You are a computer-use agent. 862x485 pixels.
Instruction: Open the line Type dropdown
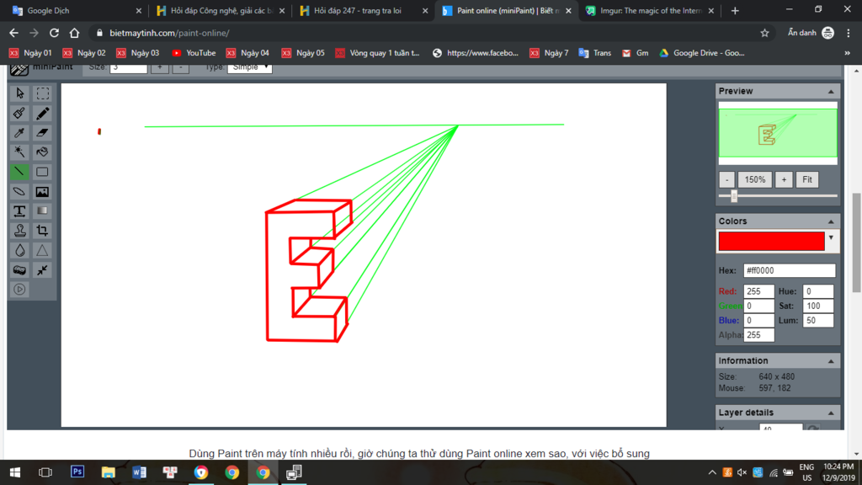pyautogui.click(x=249, y=67)
